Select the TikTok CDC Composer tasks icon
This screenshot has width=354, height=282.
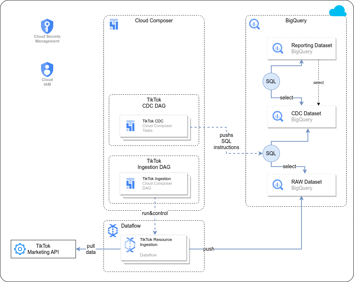pos(130,125)
